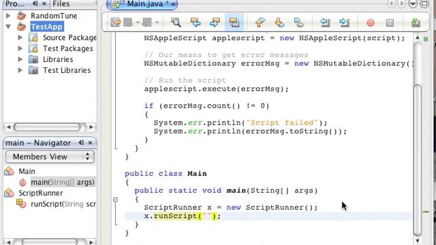Start macro recording with red circle

click(371, 22)
